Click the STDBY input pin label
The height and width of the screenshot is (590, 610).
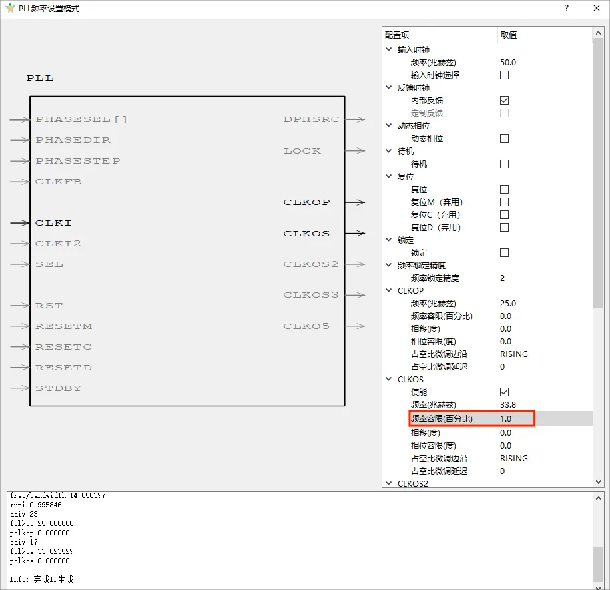pyautogui.click(x=58, y=388)
